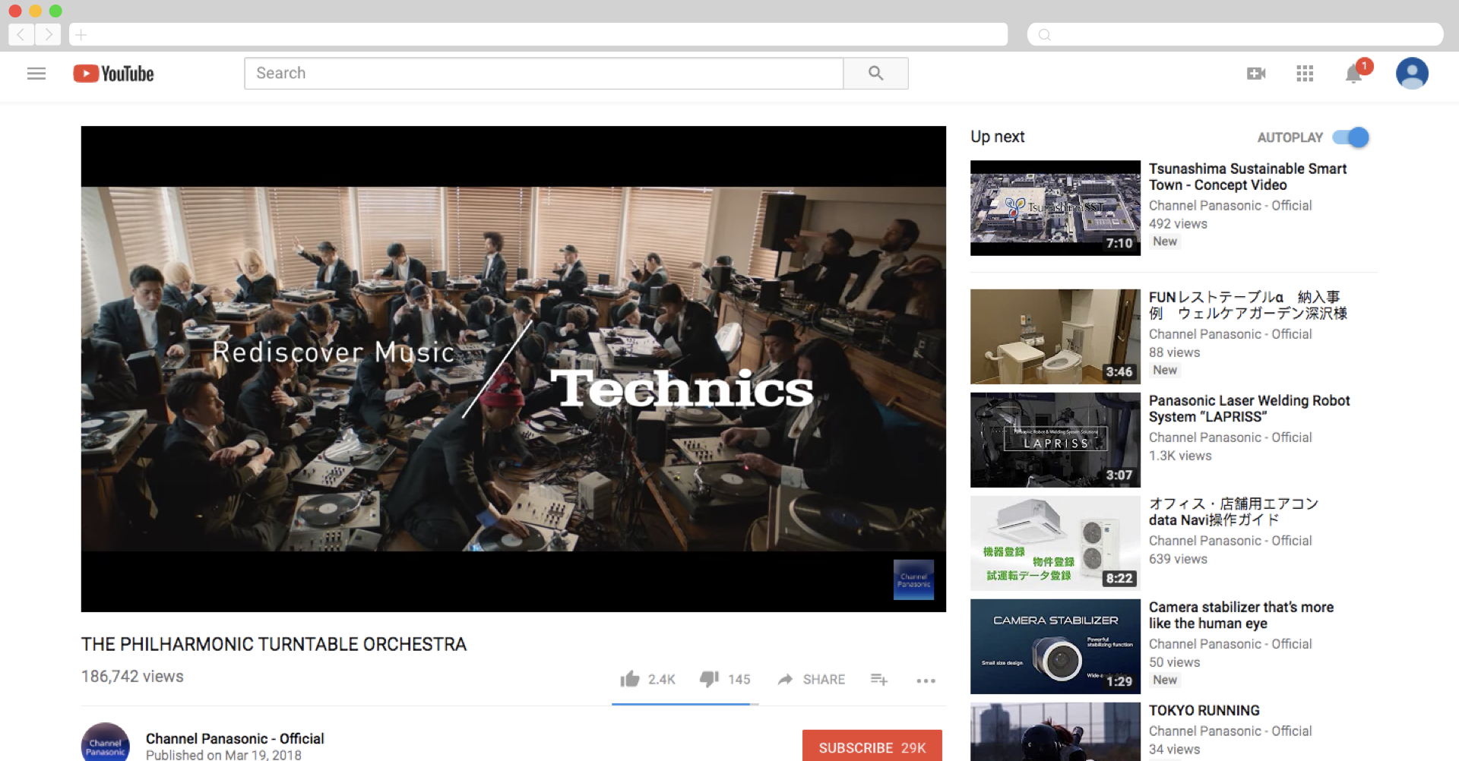Open the add to playlist icon
The image size is (1459, 761).
(x=878, y=680)
